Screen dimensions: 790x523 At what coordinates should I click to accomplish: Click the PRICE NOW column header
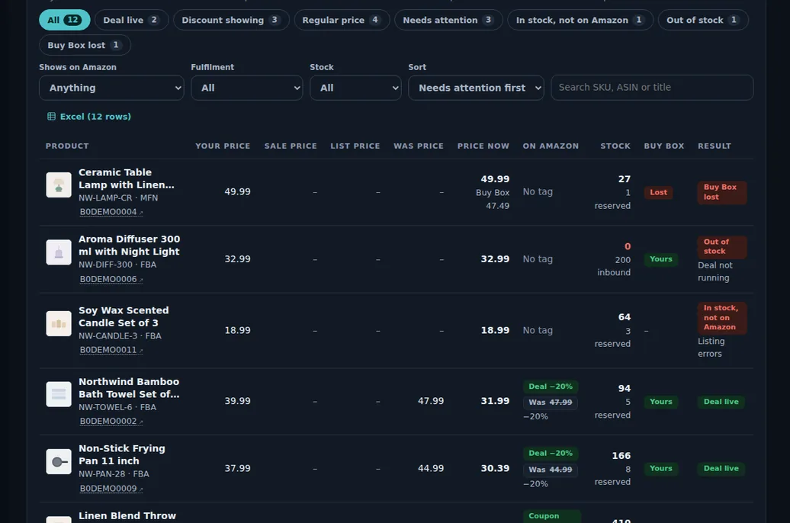[x=483, y=146]
